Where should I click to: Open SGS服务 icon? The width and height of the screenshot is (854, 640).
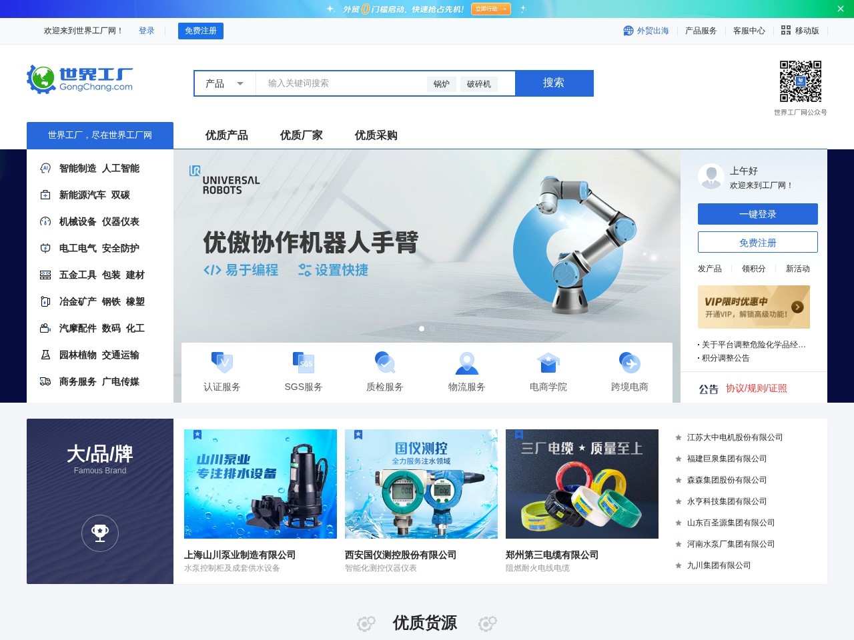point(304,363)
